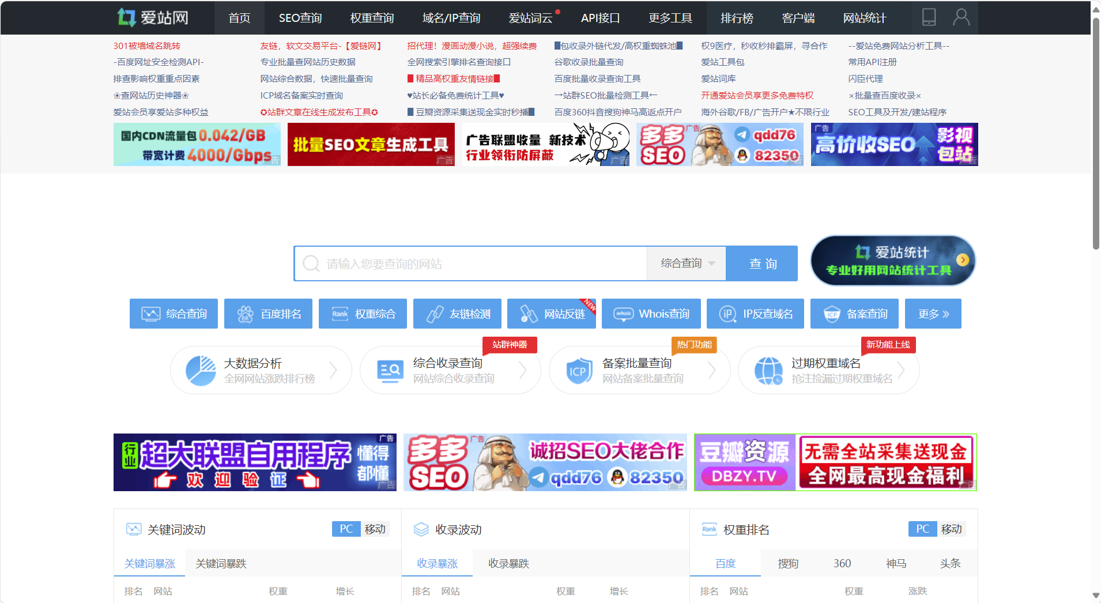Select the 收录暴涨 tab

pyautogui.click(x=437, y=563)
